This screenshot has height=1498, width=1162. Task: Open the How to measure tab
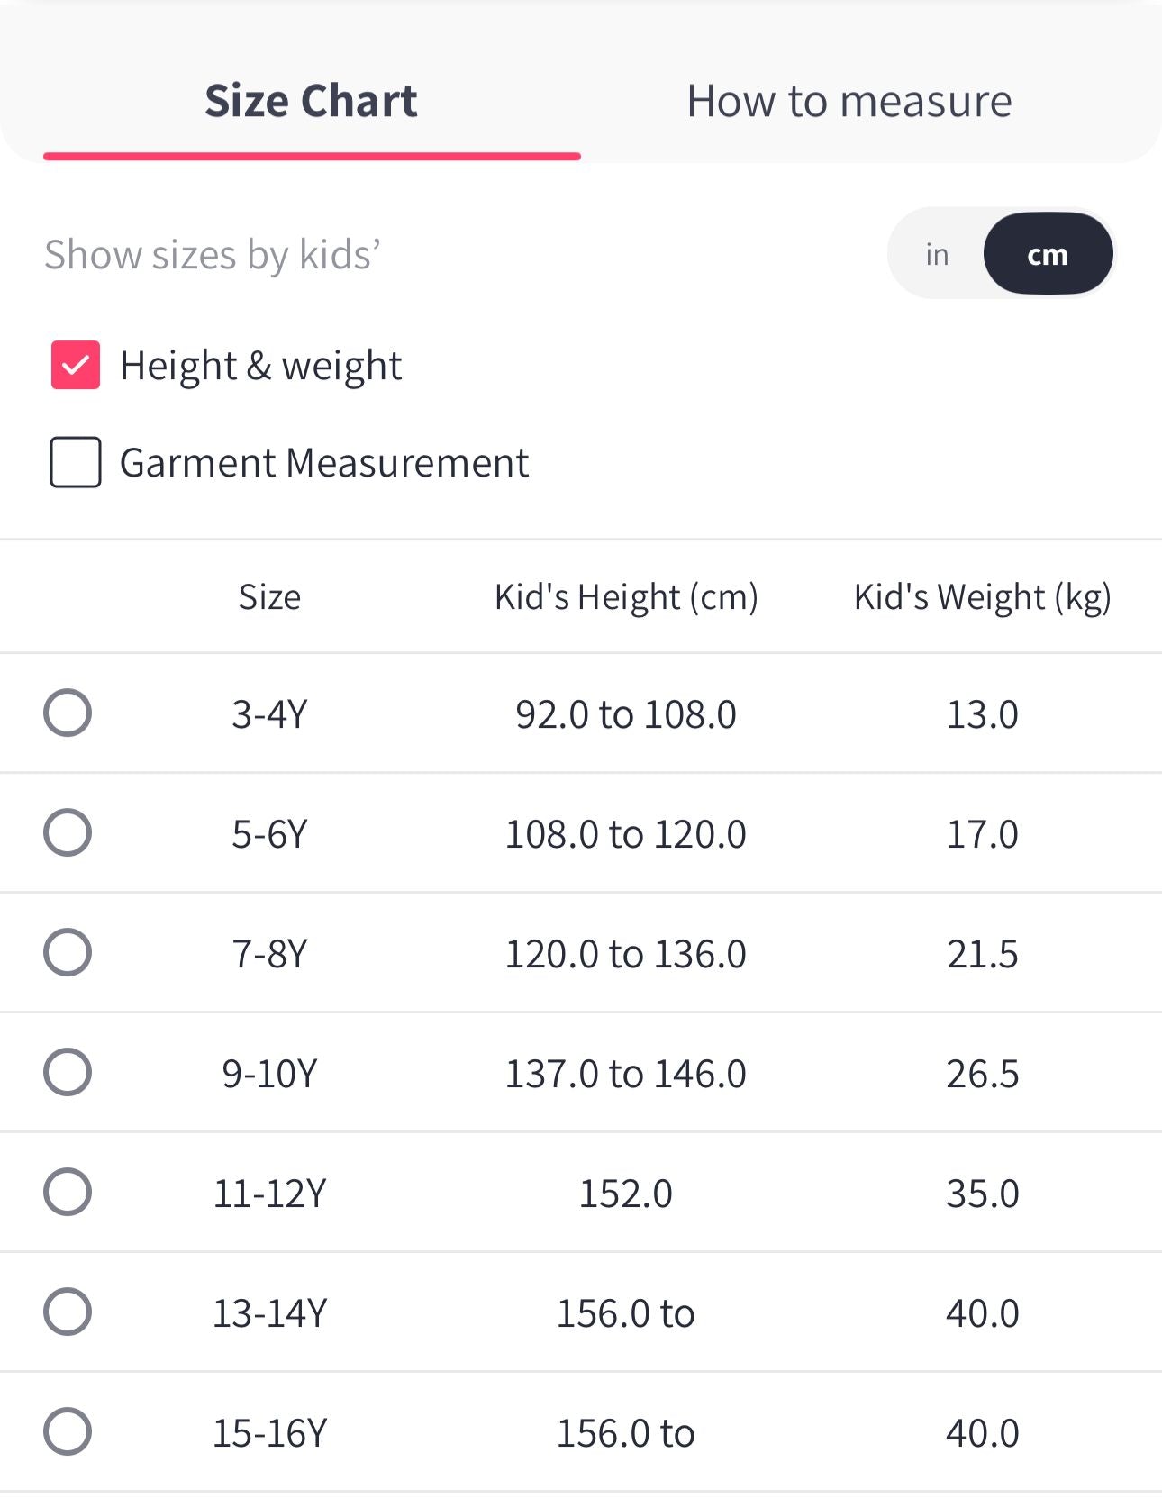849,101
